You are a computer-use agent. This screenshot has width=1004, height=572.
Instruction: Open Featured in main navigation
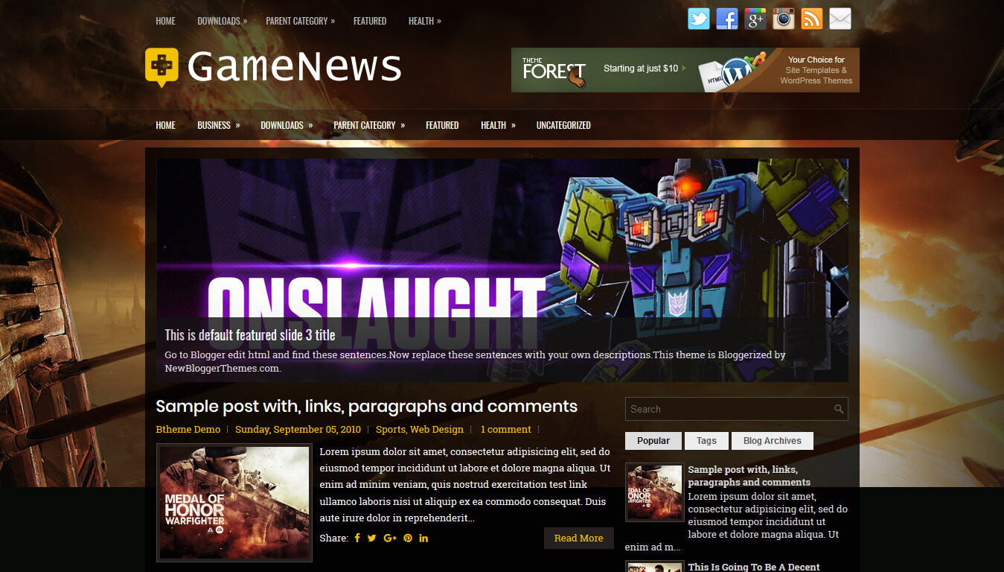pyautogui.click(x=442, y=125)
